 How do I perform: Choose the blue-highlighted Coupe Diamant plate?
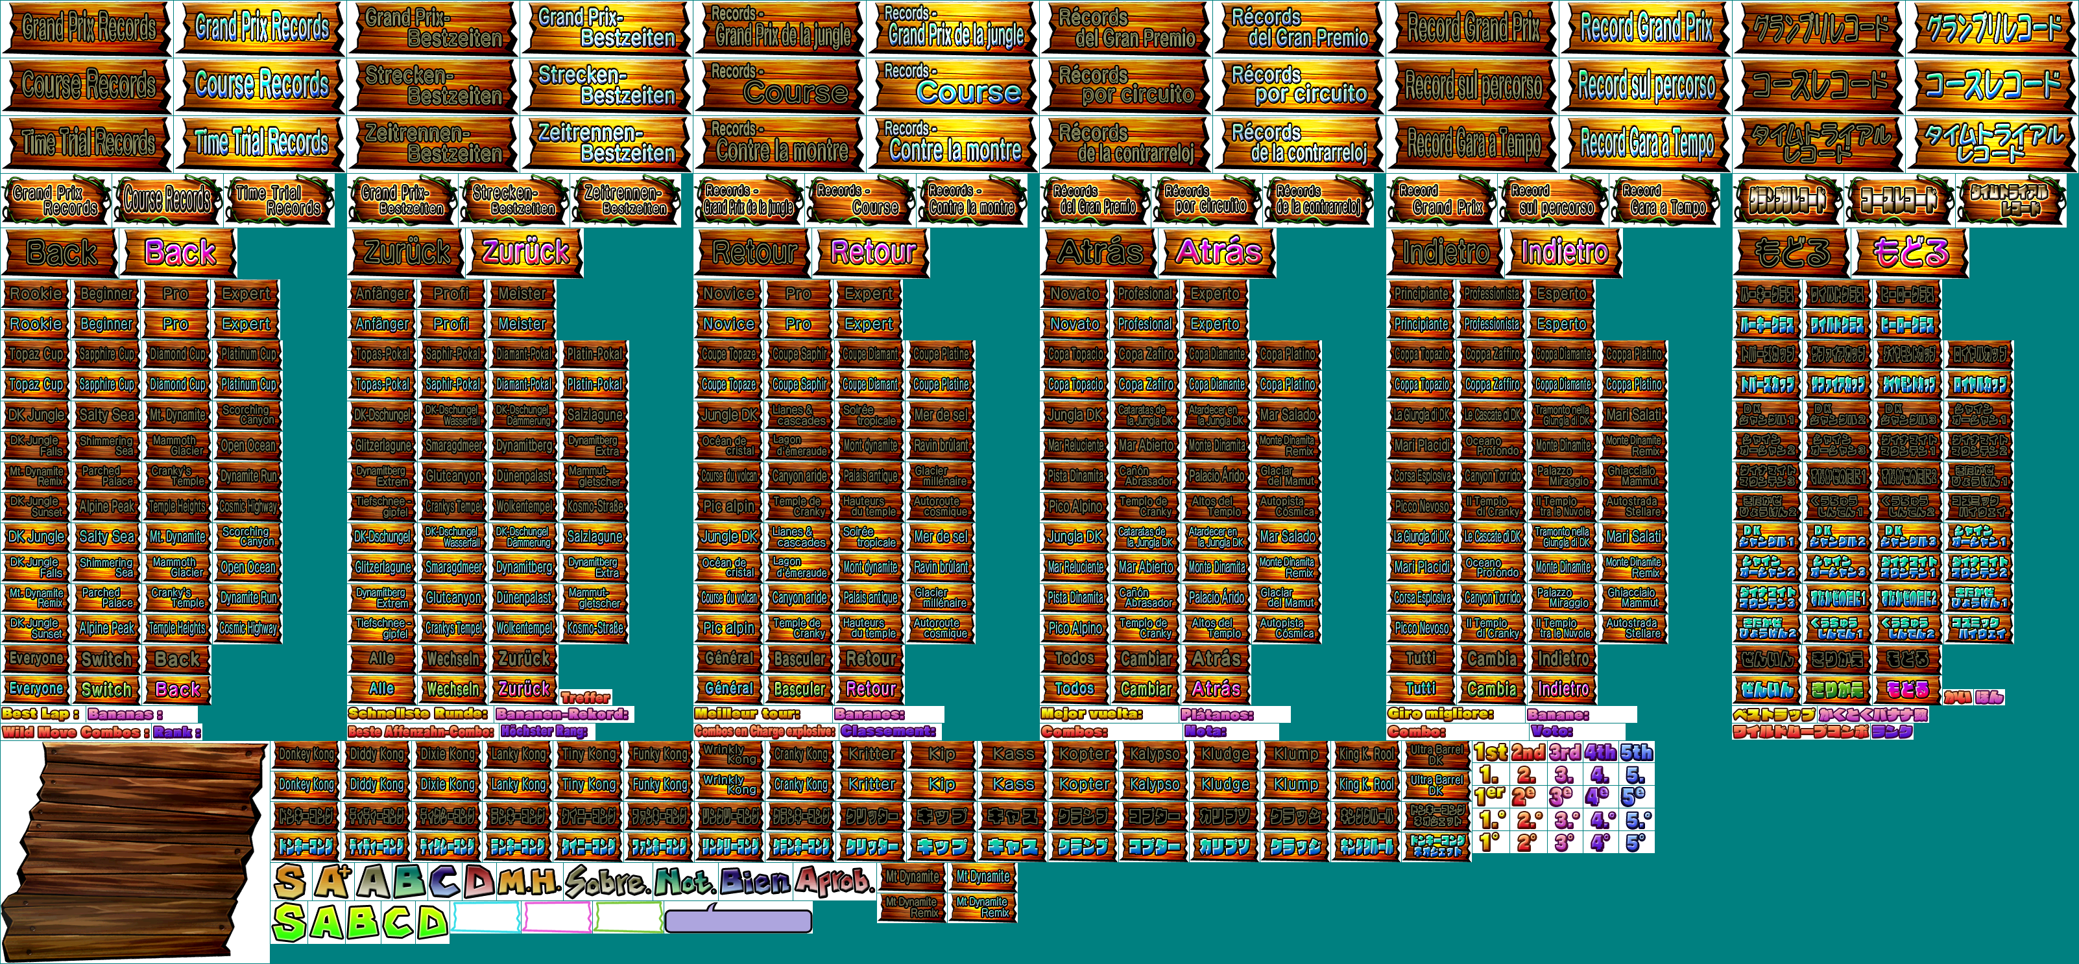tap(870, 385)
